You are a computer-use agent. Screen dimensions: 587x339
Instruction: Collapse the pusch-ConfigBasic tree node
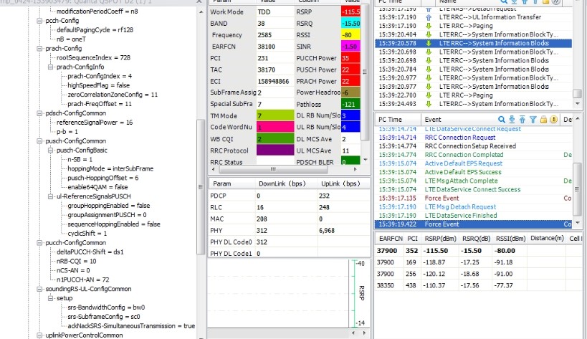[x=50, y=151]
